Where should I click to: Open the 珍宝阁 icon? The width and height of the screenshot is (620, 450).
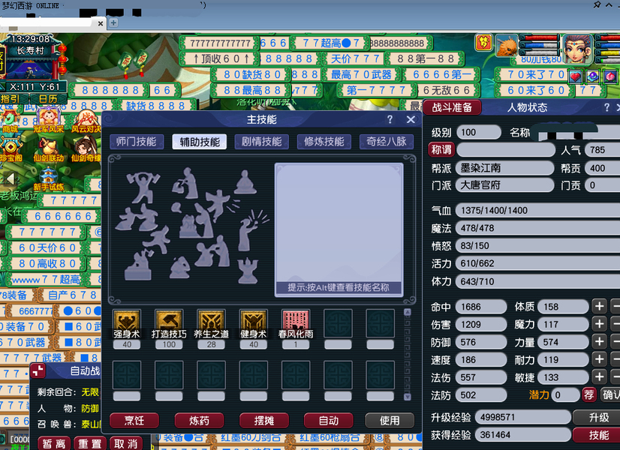[x=11, y=150]
